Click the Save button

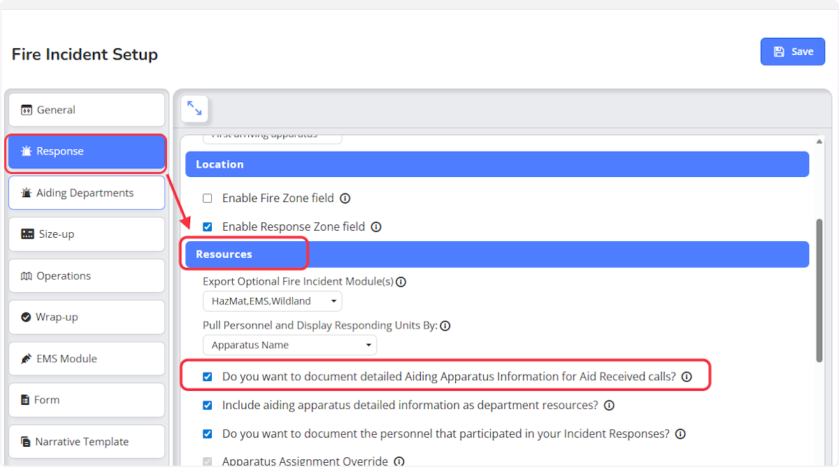point(793,52)
